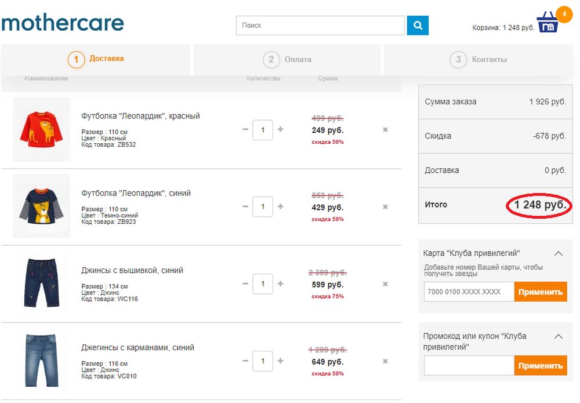Viewport: 580px width, 403px height.
Task: Open the shopping basket icon
Action: tap(548, 23)
